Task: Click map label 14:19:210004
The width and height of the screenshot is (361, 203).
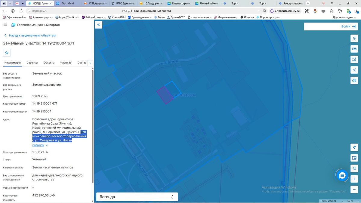Action: 184,95
